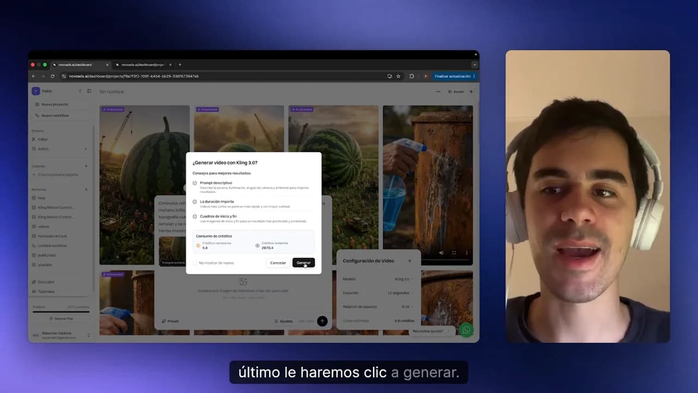
Task: Click 'Fotograma inicial' thumbnail
Action: (172, 252)
